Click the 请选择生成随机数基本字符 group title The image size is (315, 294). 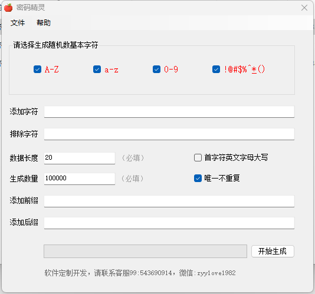click(x=55, y=45)
